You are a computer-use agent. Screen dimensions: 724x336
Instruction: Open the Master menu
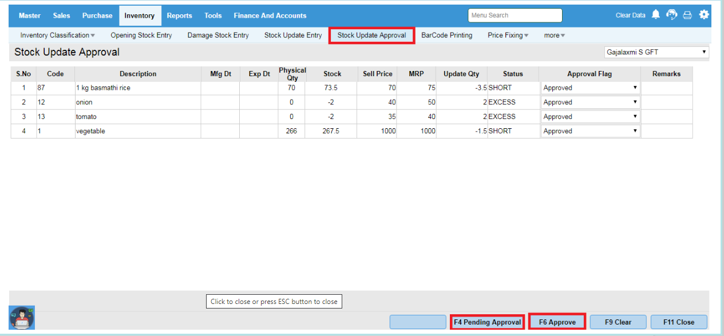(x=30, y=15)
